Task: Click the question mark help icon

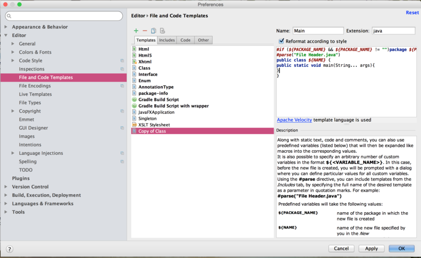Action: 9,249
